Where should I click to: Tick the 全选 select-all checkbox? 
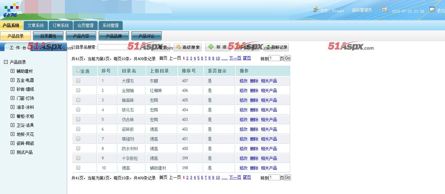coord(78,70)
